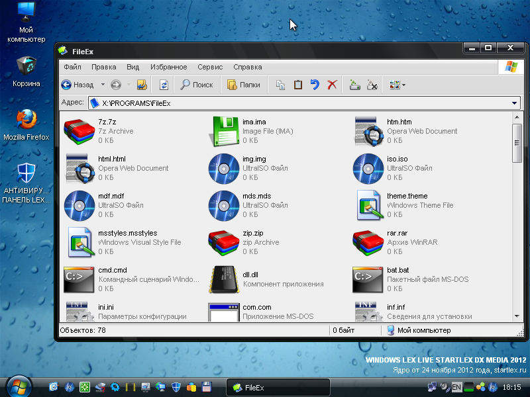This screenshot has height=397, width=530.
Task: Expand the address bar dropdown arrow
Action: (515, 103)
